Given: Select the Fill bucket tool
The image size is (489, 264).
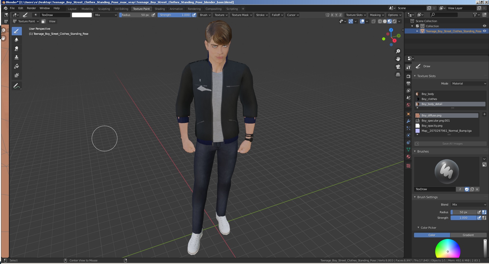Looking at the screenshot, I should click(17, 66).
